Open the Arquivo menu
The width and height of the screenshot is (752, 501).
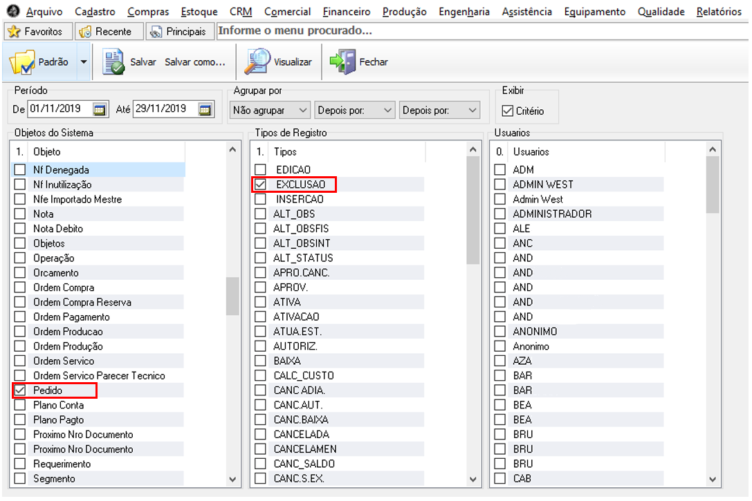44,12
